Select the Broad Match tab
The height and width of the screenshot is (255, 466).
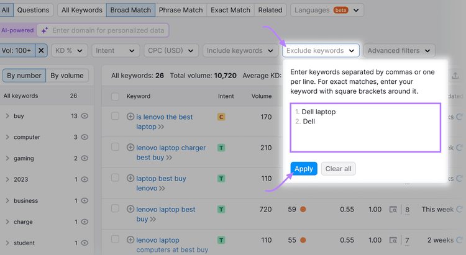pos(130,10)
